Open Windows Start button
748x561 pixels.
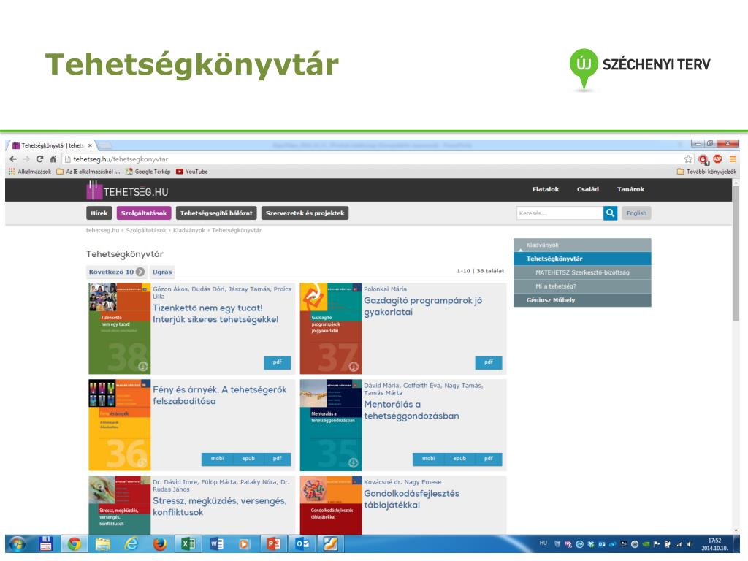pyautogui.click(x=18, y=543)
